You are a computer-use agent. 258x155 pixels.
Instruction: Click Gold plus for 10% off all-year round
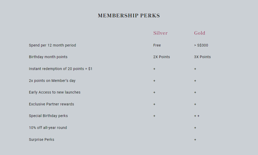195,128
